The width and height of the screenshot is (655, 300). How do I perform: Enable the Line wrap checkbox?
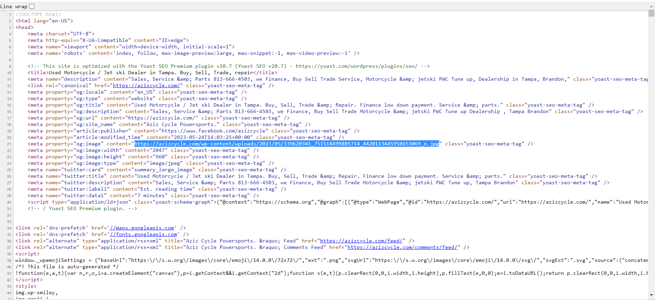click(x=32, y=6)
